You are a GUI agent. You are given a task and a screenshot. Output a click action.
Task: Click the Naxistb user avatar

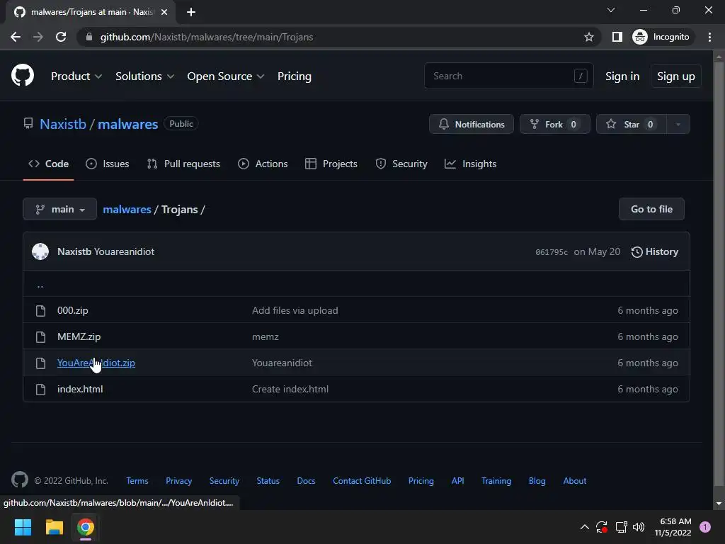point(40,251)
